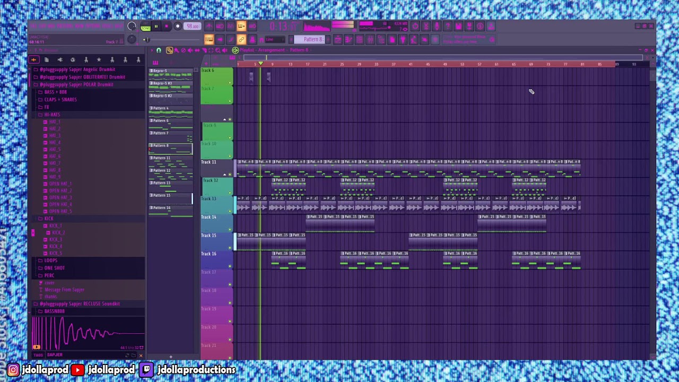Select Repro-5 #3 in the picker
Image resolution: width=679 pixels, height=382 pixels.
pos(171,86)
